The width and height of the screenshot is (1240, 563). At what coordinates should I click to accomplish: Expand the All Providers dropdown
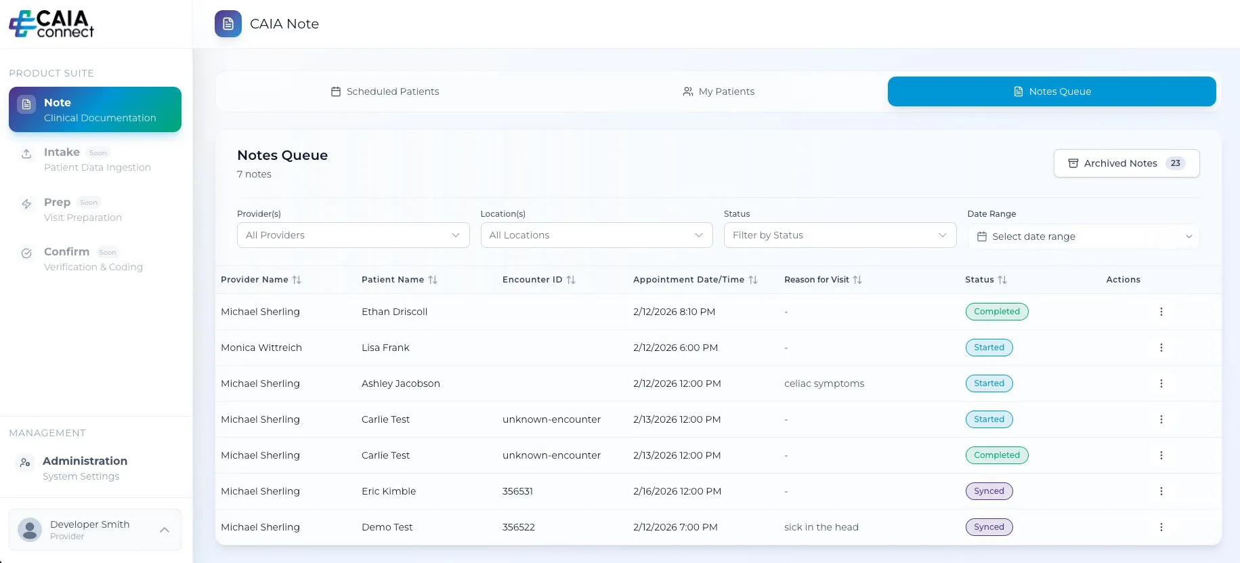pos(353,235)
